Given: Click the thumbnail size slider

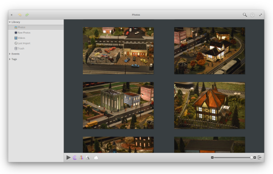Looking at the screenshot, I should (x=233, y=157).
